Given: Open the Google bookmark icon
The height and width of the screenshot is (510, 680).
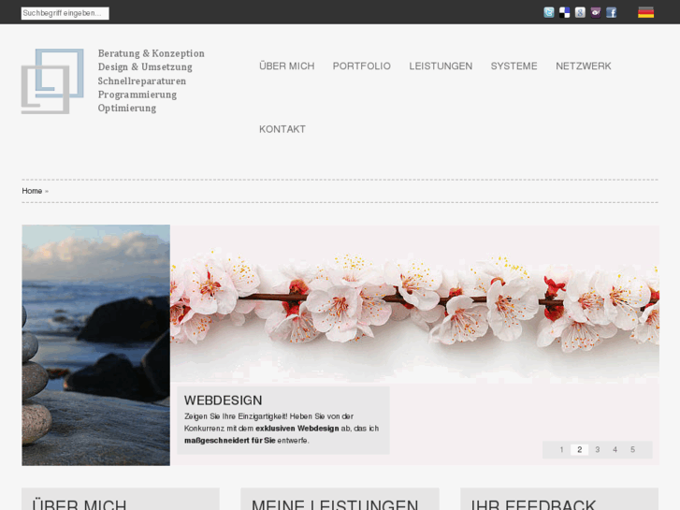Looking at the screenshot, I should coord(580,12).
